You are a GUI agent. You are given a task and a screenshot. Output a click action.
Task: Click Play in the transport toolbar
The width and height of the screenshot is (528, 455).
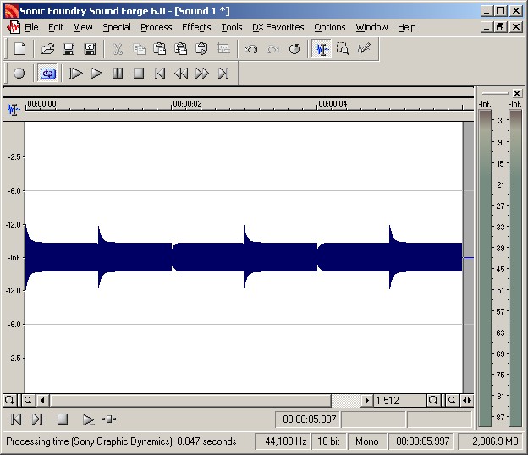(96, 73)
